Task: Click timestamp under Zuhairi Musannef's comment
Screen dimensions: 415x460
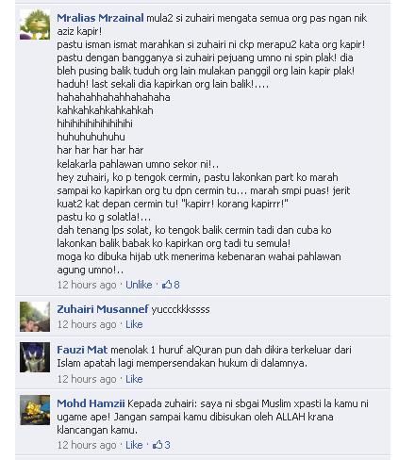Action: (x=87, y=324)
